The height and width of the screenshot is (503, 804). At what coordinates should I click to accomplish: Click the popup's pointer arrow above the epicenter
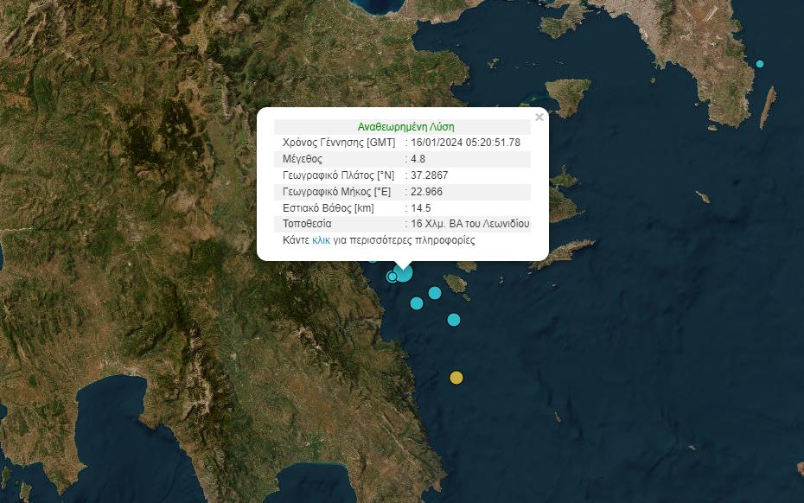(403, 261)
